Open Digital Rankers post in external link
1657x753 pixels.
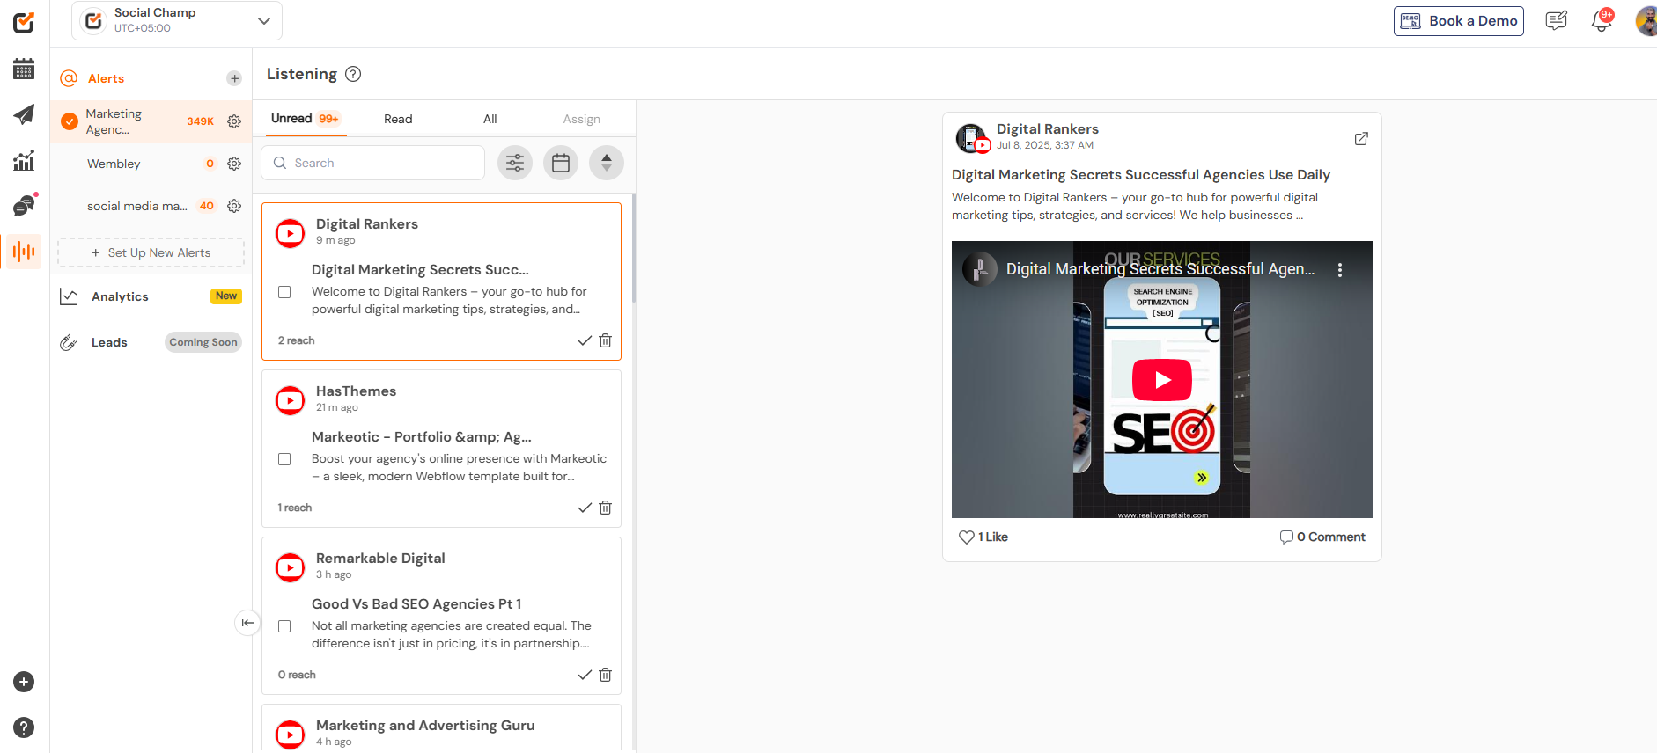pyautogui.click(x=1361, y=139)
